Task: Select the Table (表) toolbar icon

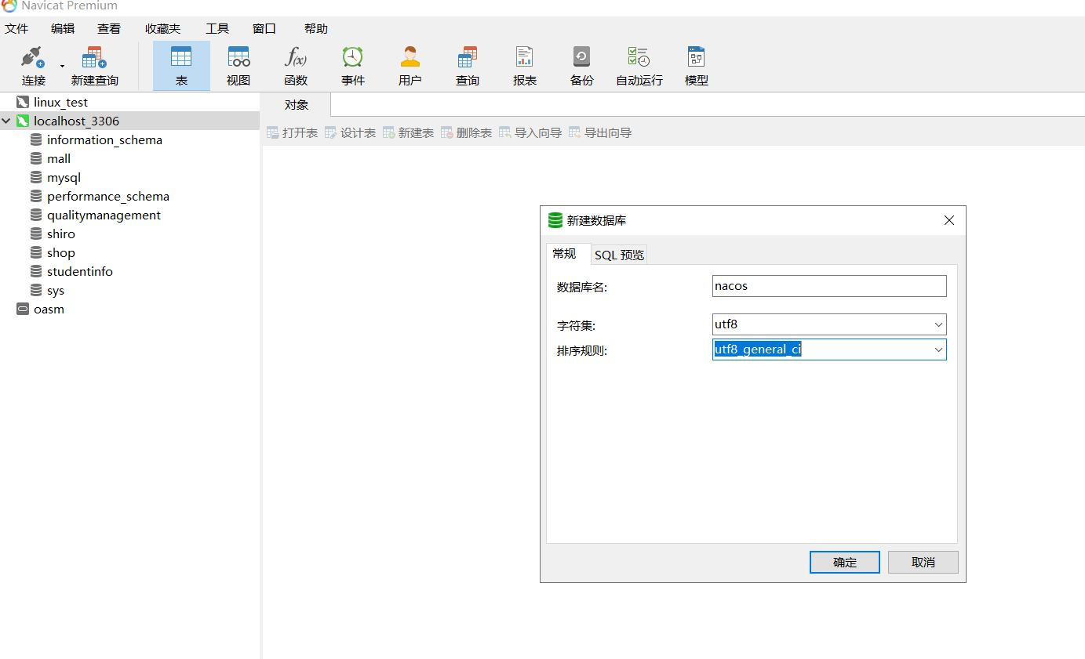Action: pyautogui.click(x=181, y=66)
